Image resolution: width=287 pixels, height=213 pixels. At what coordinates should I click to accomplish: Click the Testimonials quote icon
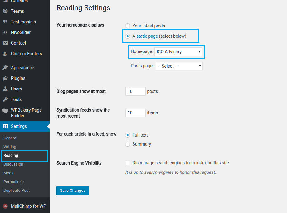tap(5, 22)
